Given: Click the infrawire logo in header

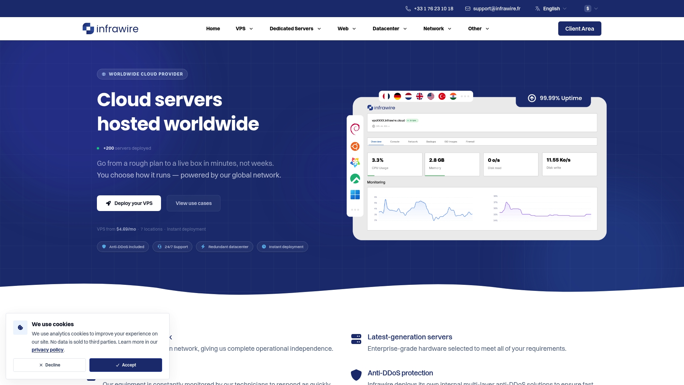Looking at the screenshot, I should (110, 29).
